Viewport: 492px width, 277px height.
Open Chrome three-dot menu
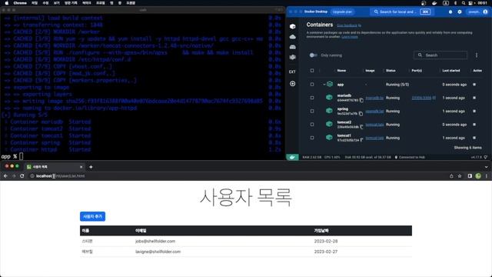pyautogui.click(x=487, y=176)
